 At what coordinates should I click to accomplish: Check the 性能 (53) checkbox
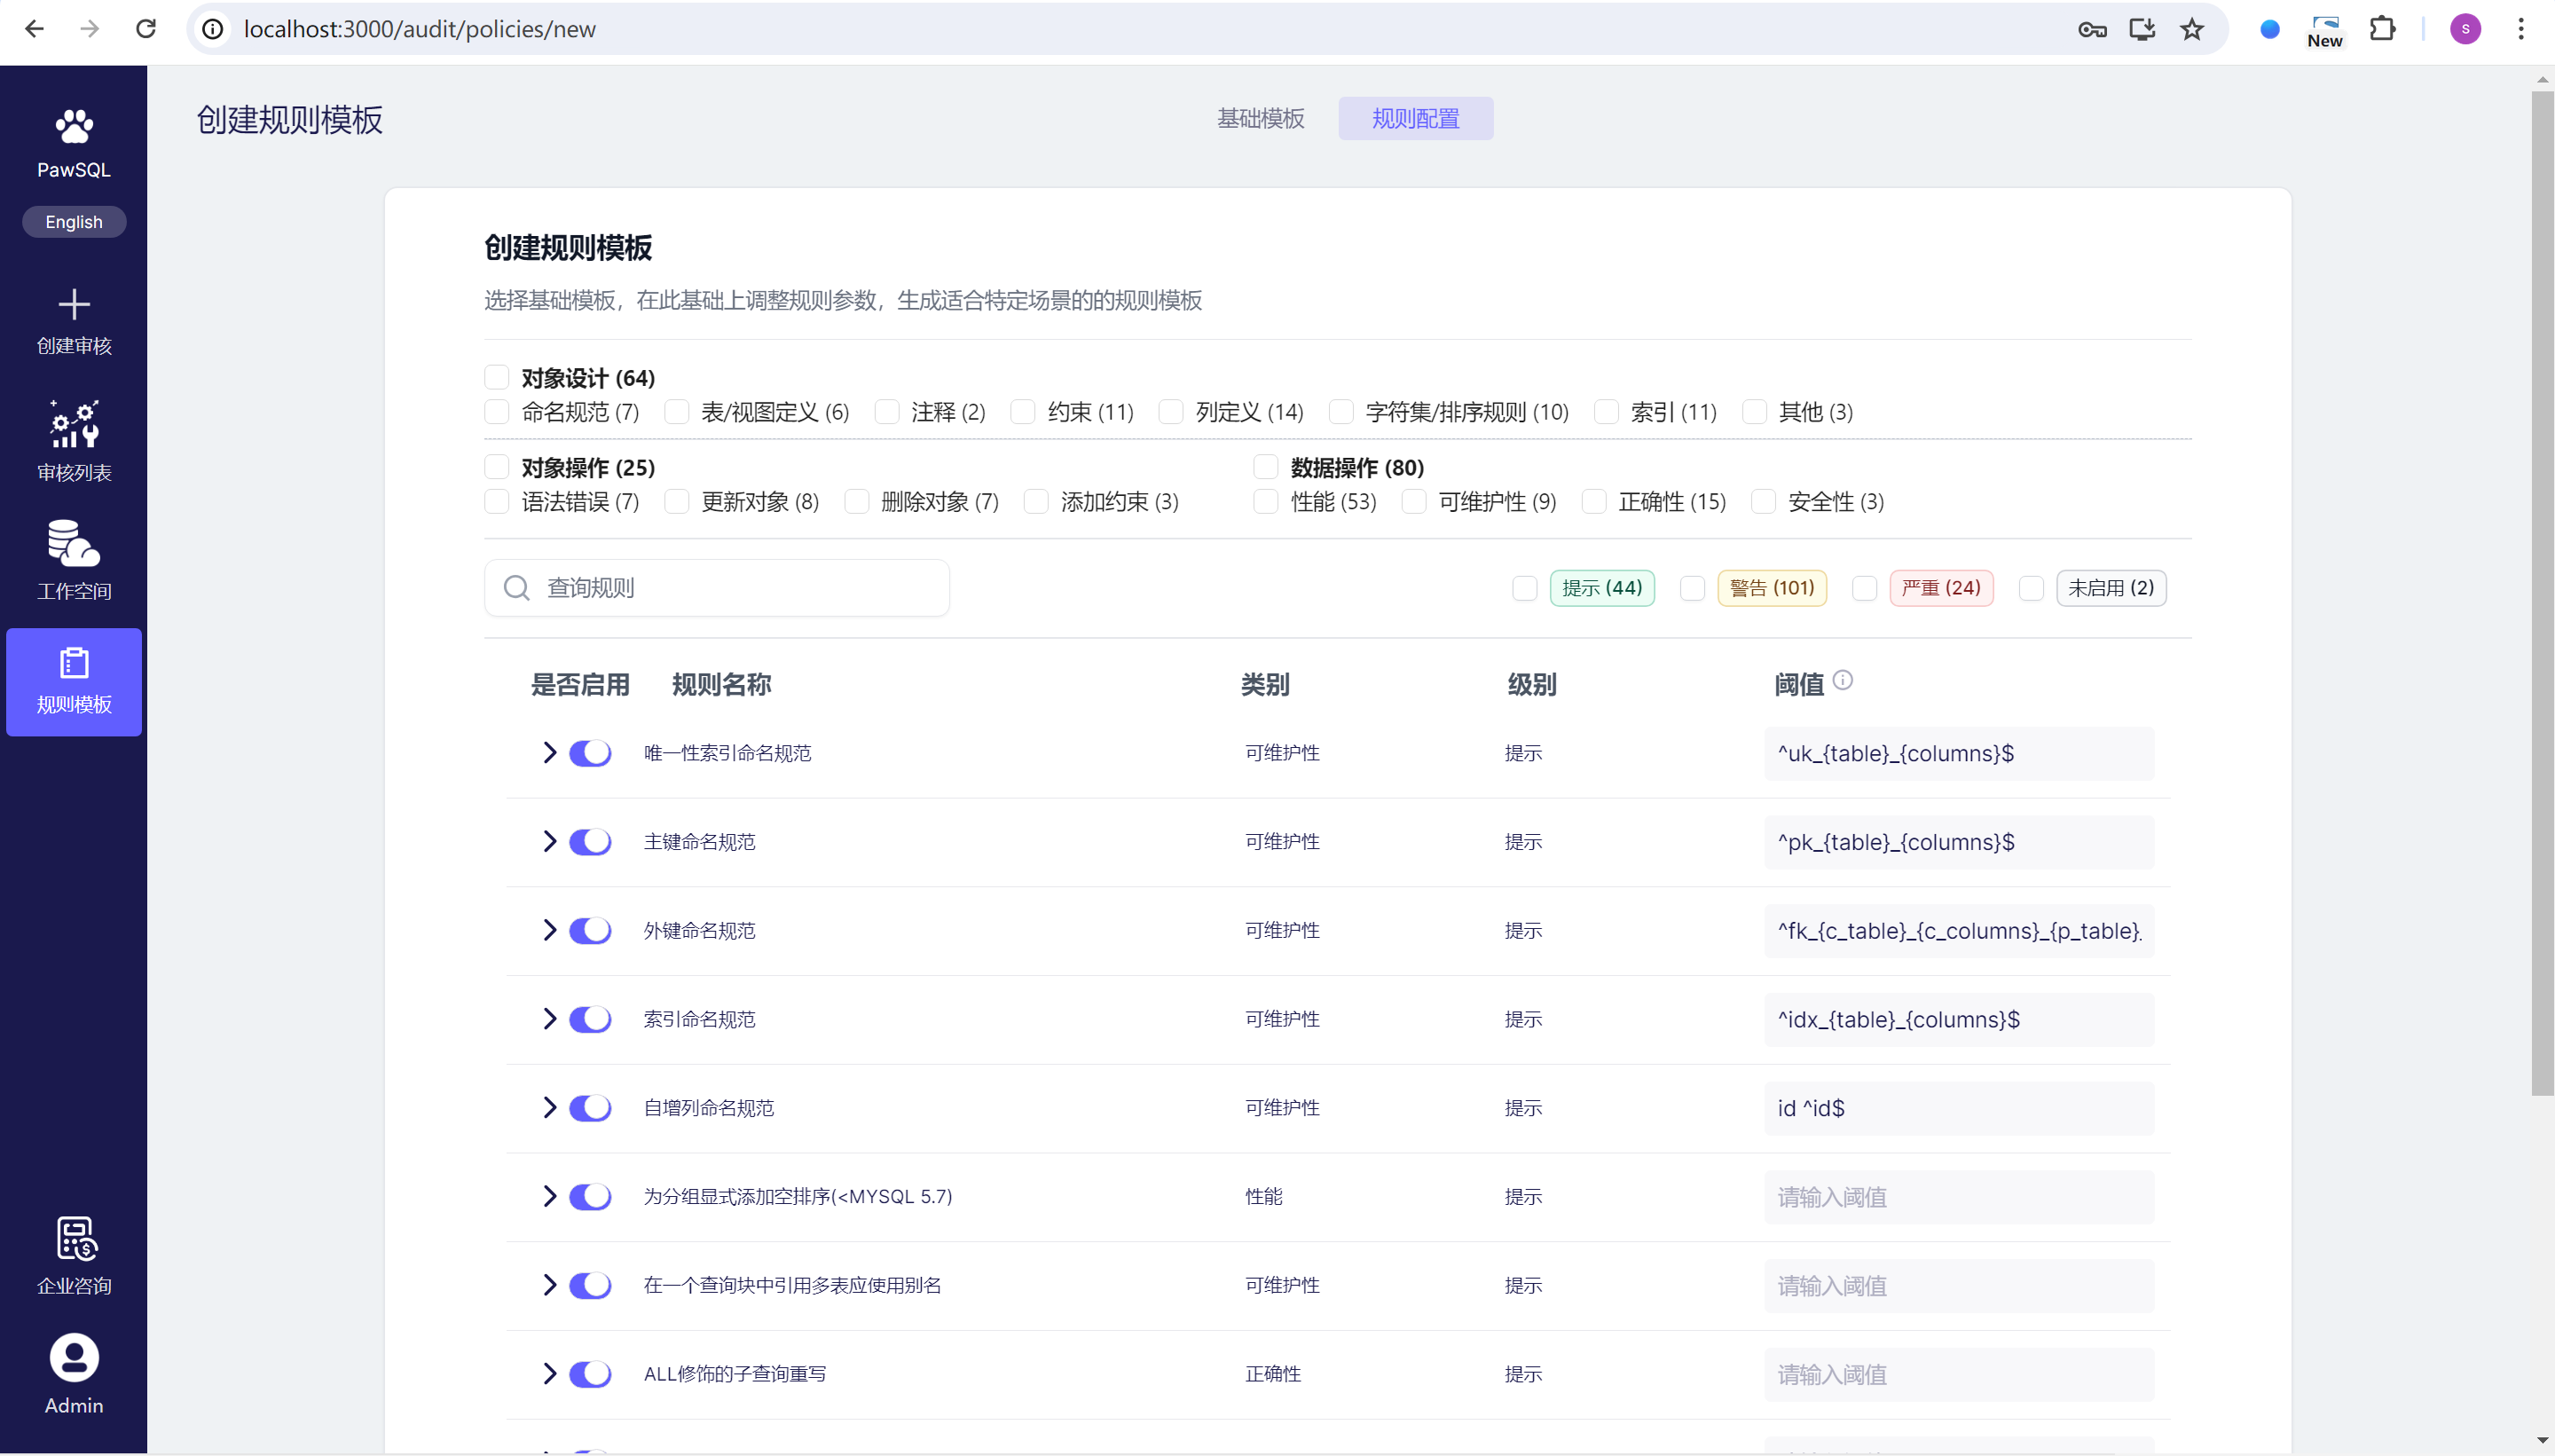click(1265, 501)
